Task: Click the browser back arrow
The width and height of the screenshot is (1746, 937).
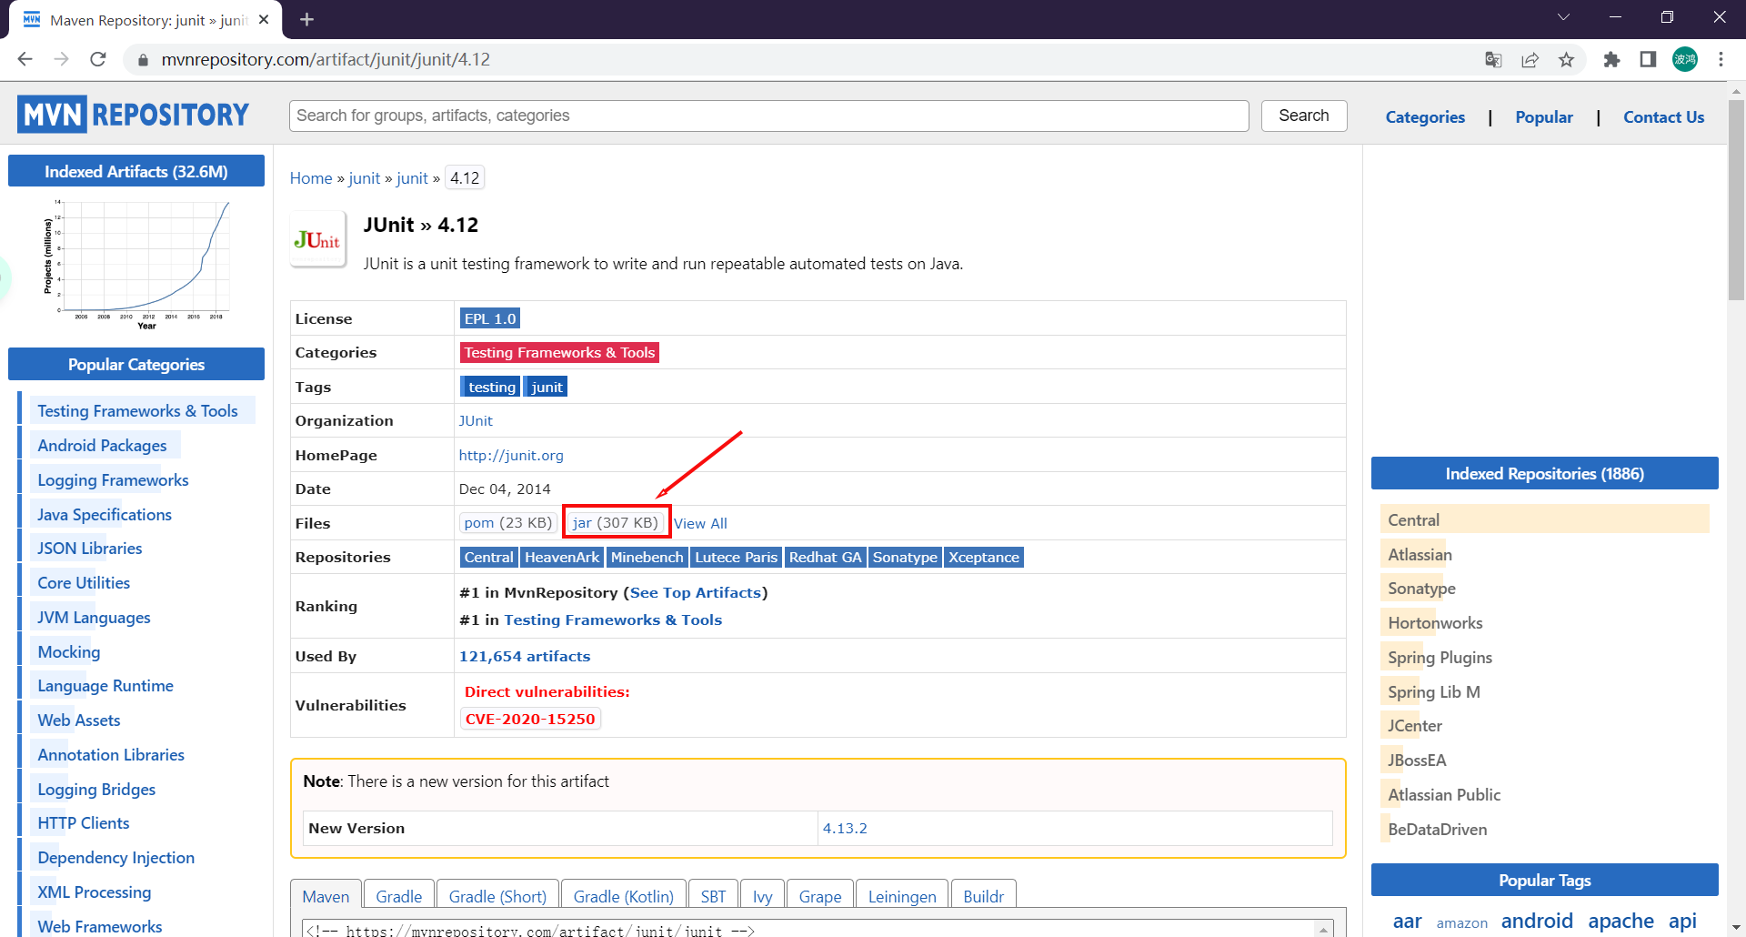Action: [25, 59]
